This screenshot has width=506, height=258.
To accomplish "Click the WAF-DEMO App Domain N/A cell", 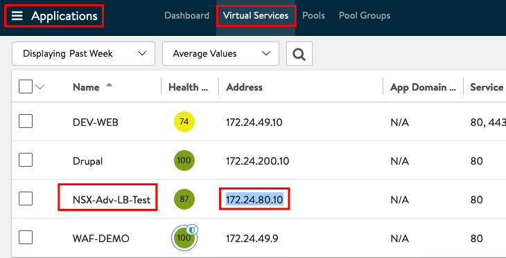I will click(399, 239).
